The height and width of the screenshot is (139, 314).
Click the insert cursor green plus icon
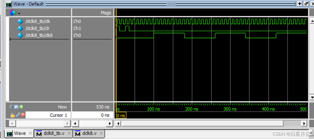[x=21, y=107]
